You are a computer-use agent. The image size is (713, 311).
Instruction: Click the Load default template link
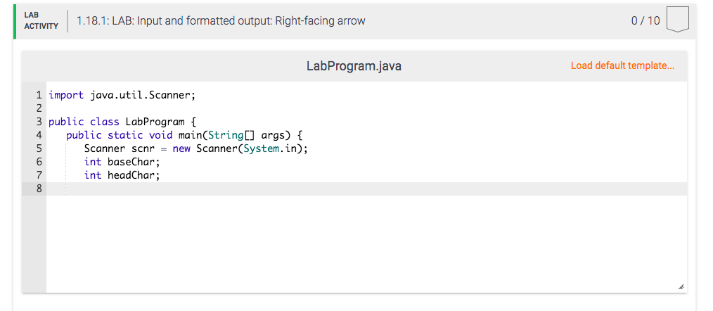(x=622, y=65)
